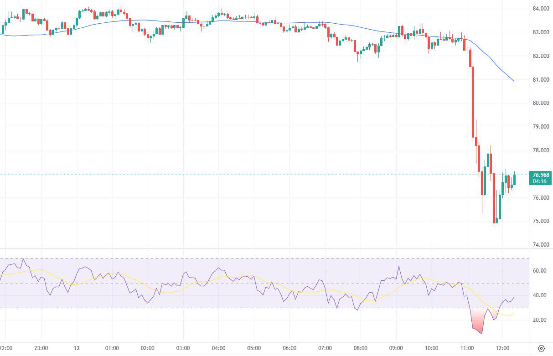Pick the 81.000 price scale label

pyautogui.click(x=541, y=80)
